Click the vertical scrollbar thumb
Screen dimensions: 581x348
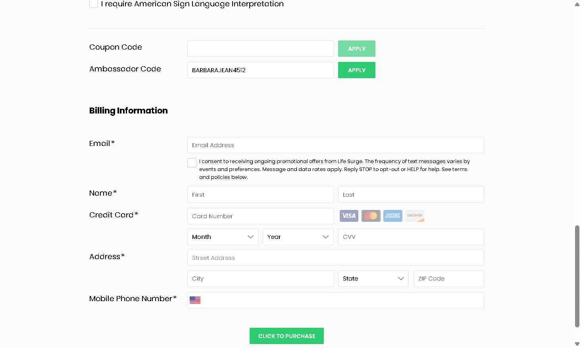coord(577,276)
